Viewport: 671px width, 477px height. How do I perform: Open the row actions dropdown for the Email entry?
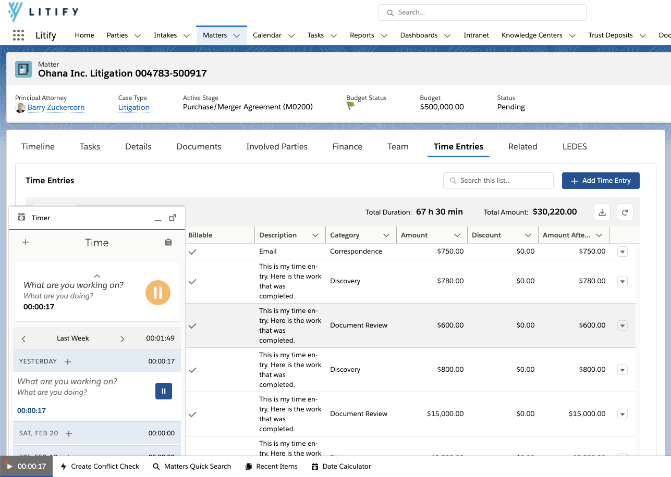point(623,252)
